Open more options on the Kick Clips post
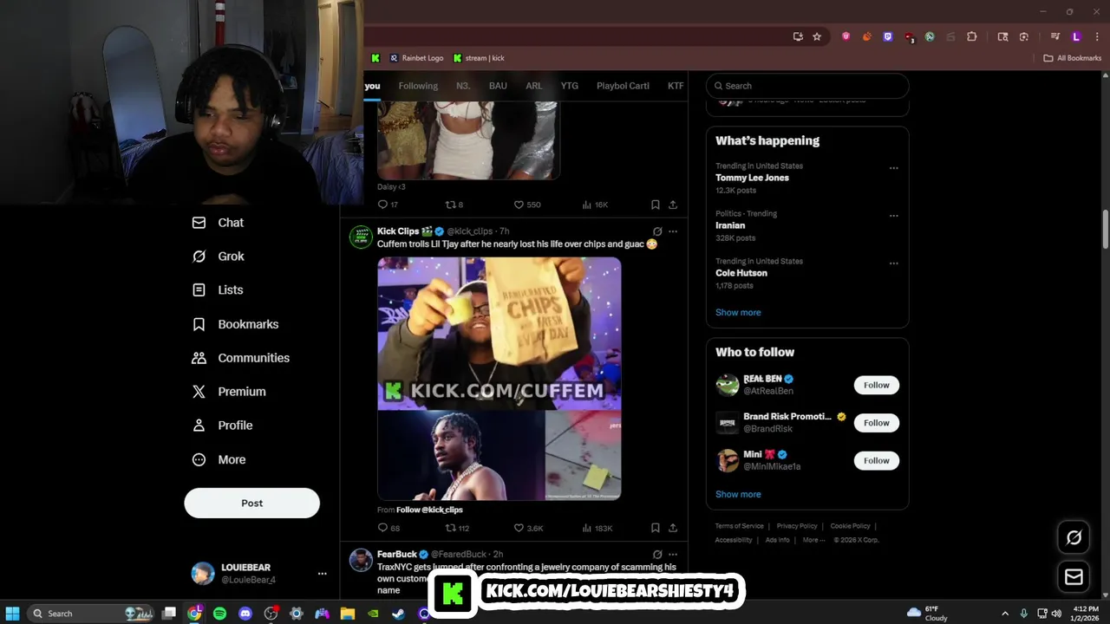The width and height of the screenshot is (1110, 624). 673,231
